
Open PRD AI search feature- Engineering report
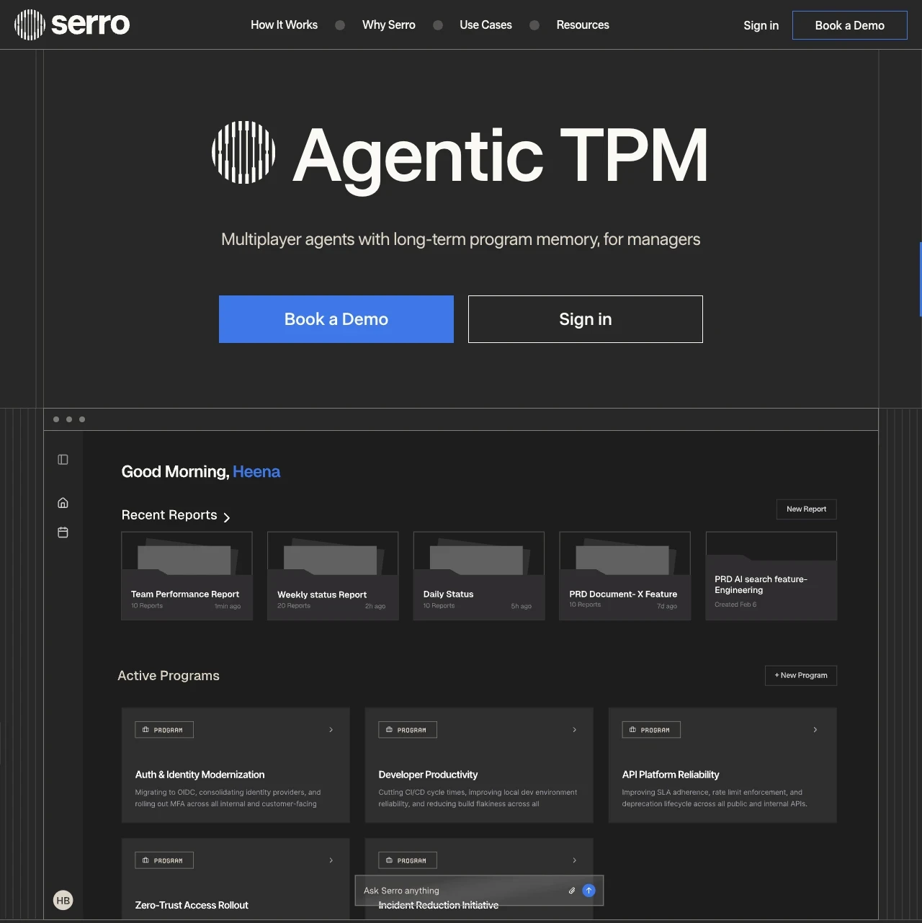click(771, 576)
